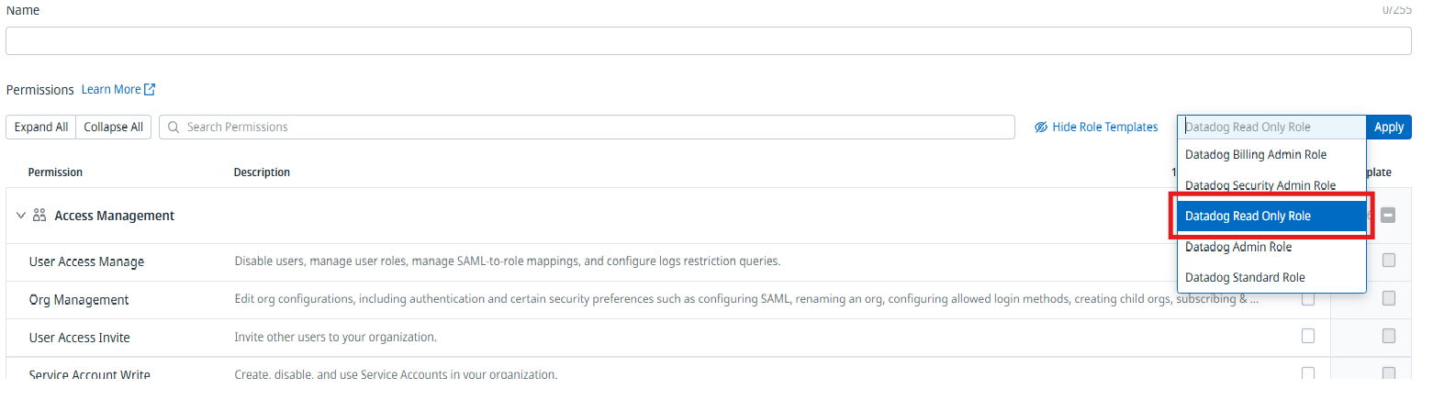Enable Service Account Write's left checkbox
The height and width of the screenshot is (400, 1433).
1308,373
